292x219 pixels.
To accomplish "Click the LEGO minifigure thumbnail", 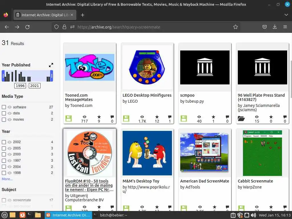I will click(147, 67).
